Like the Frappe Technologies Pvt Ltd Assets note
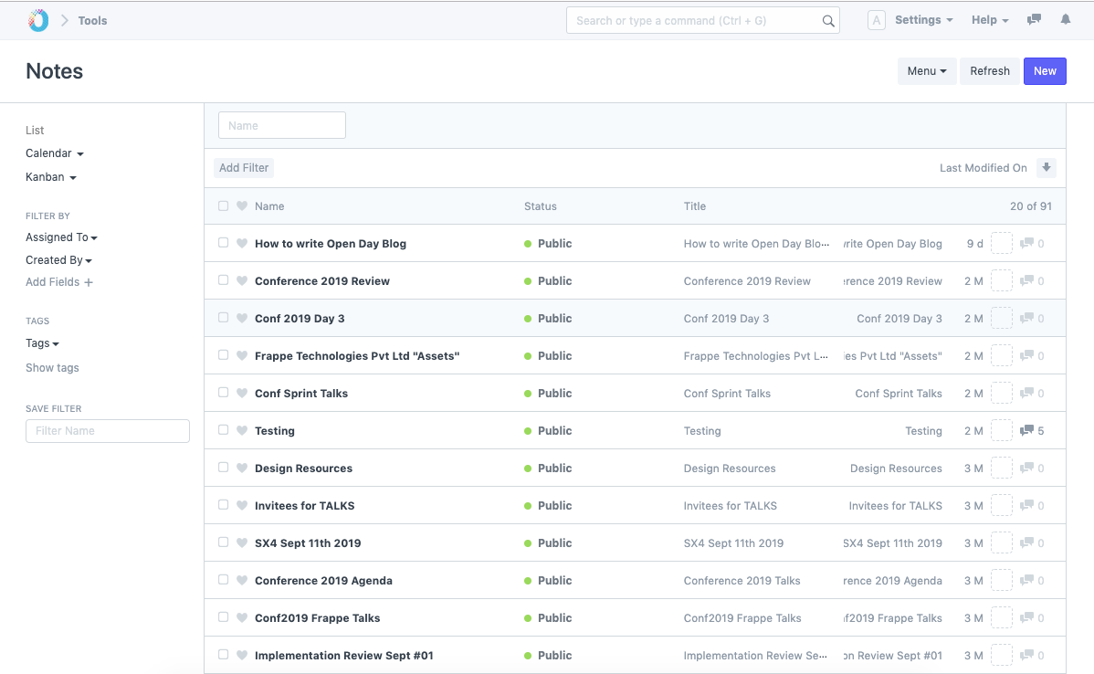Screen dimensions: 1094x674 [242, 356]
